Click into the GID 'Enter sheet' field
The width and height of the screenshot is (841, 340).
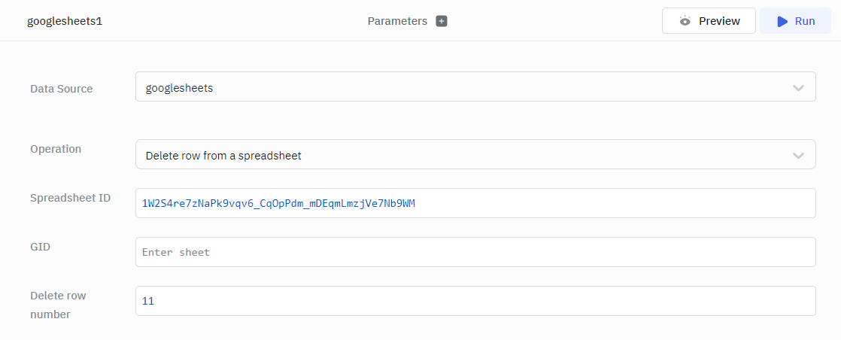(475, 252)
